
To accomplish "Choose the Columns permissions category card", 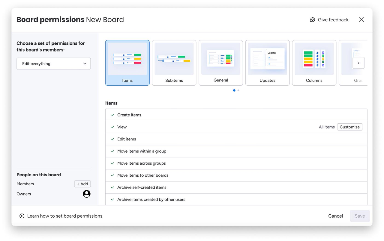I will click(314, 63).
